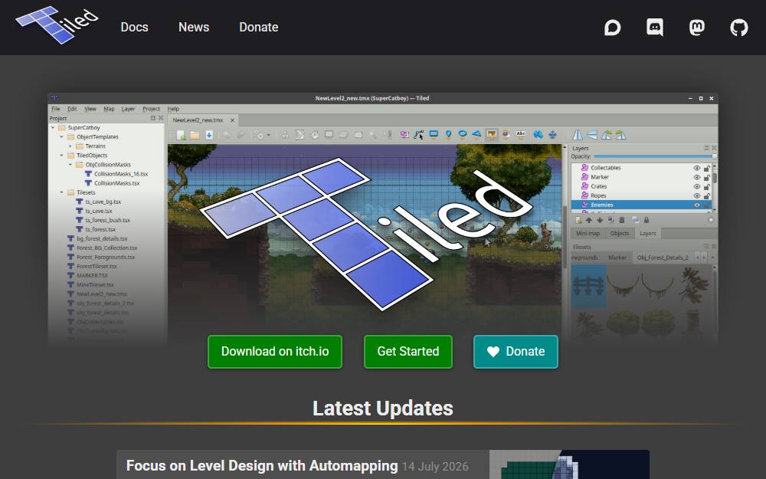Viewport: 766px width, 479px height.
Task: Hide the Ropes layer with its eye icon
Action: [x=697, y=195]
